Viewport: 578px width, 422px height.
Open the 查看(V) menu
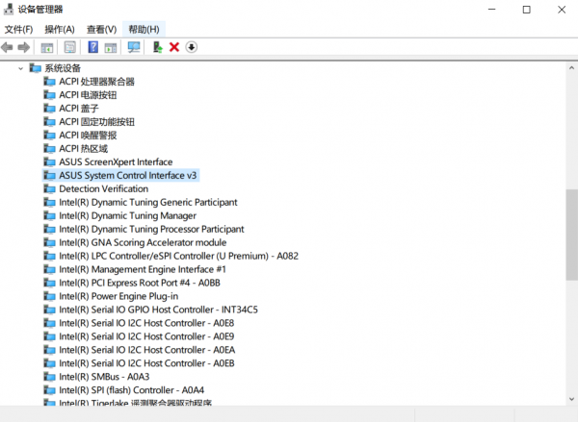tap(101, 29)
